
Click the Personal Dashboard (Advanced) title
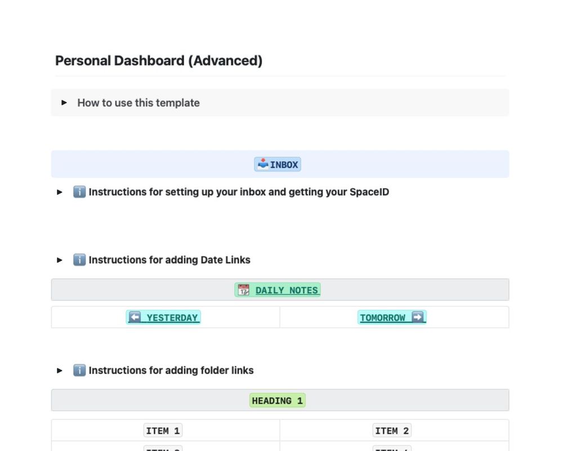(159, 61)
